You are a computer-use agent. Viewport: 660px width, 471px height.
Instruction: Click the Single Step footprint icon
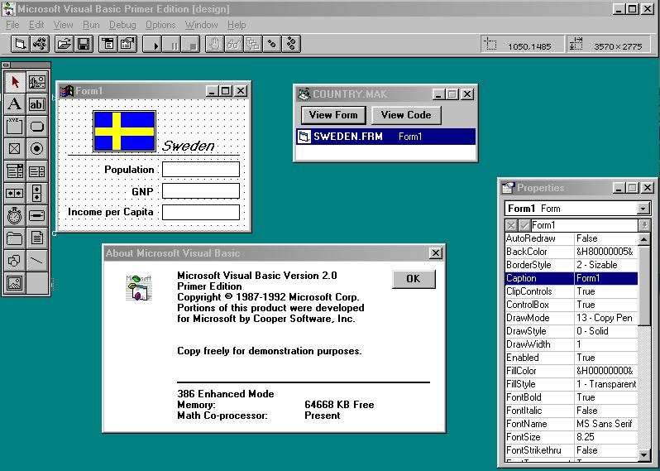[x=272, y=44]
